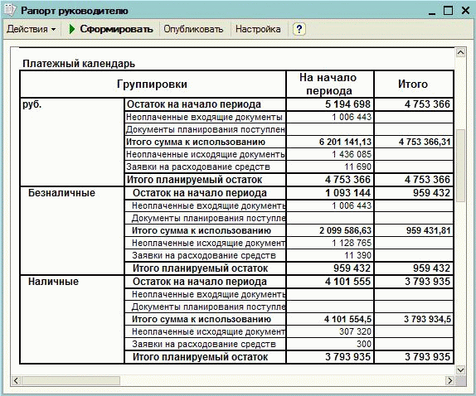Select the Итого column header
Viewport: 476px width, 396px height.
click(x=414, y=84)
